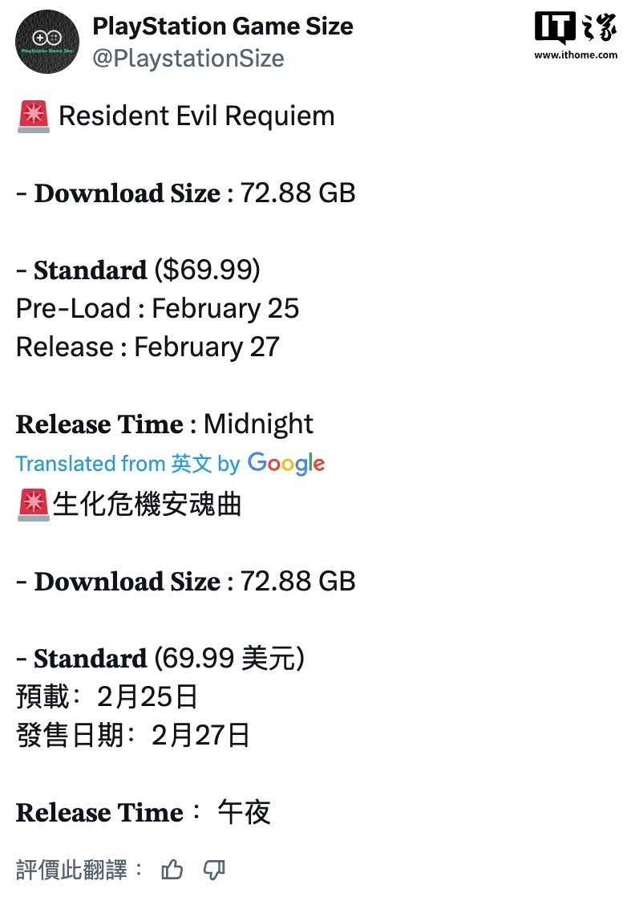This screenshot has height=897, width=627.
Task: Click the Google logo
Action: pyautogui.click(x=286, y=463)
